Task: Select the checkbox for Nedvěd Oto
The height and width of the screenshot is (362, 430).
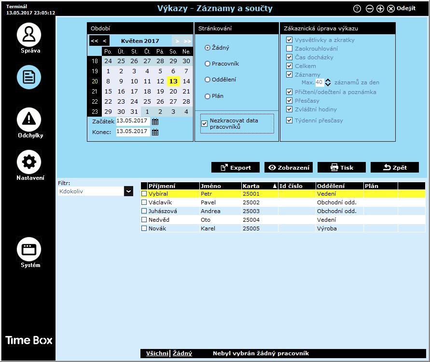Action: (x=144, y=220)
